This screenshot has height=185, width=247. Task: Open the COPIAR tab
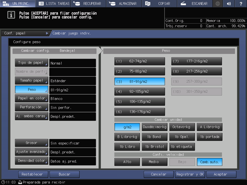coord(159,3)
